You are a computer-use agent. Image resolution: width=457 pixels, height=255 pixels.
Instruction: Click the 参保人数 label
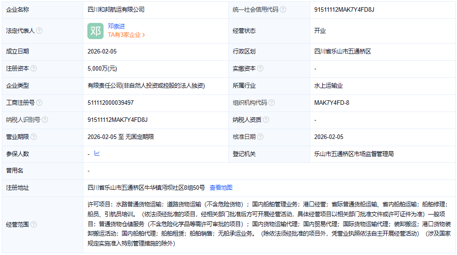point(18,154)
